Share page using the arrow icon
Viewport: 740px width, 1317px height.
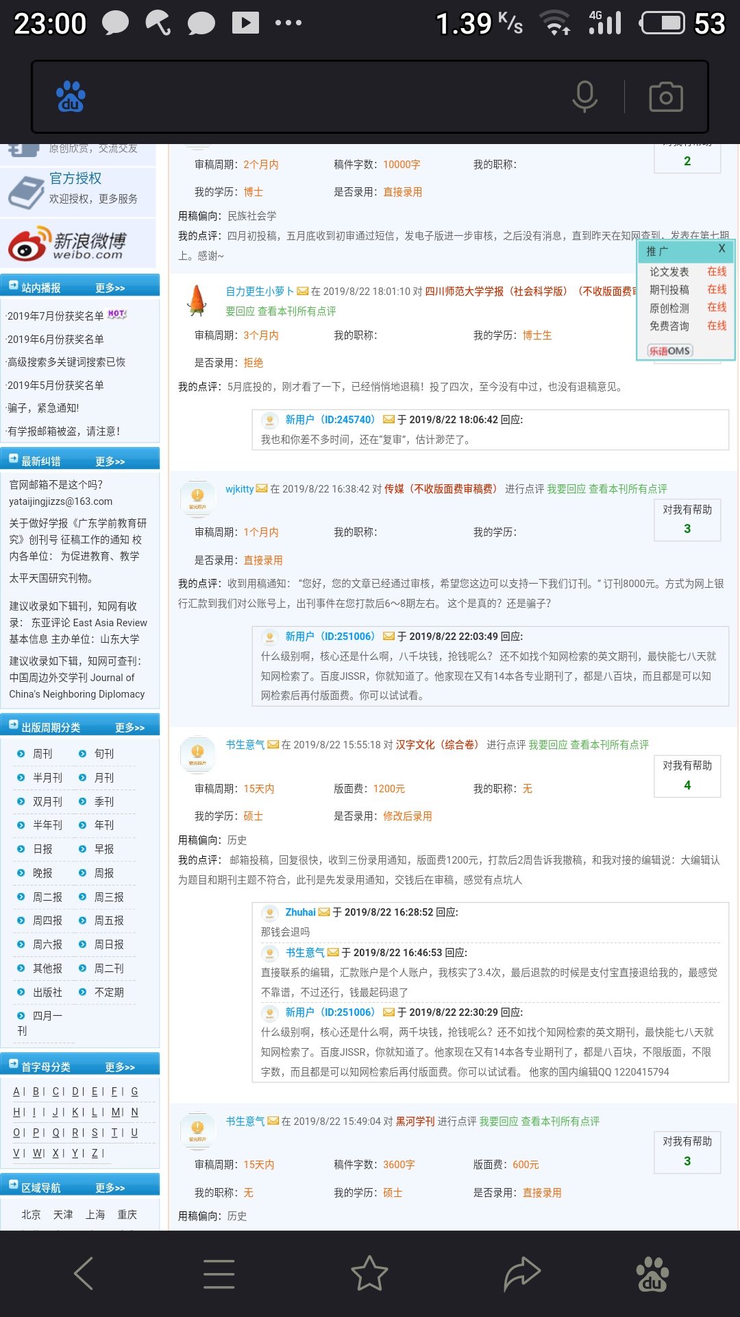pyautogui.click(x=522, y=1274)
